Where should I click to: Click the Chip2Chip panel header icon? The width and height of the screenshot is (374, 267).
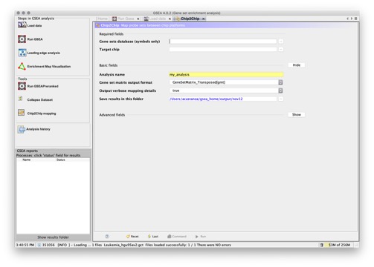[x=97, y=25]
